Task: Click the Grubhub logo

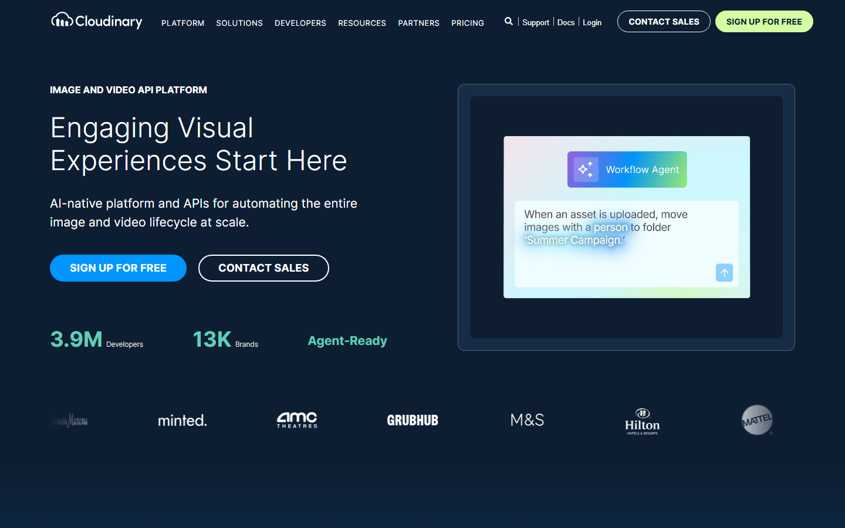Action: (413, 420)
